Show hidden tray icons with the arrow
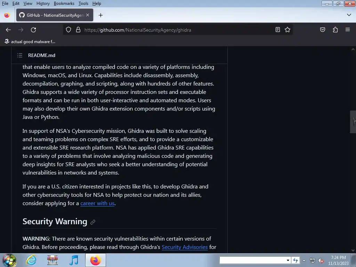Screen dimensions: 356x267 (304, 261)
